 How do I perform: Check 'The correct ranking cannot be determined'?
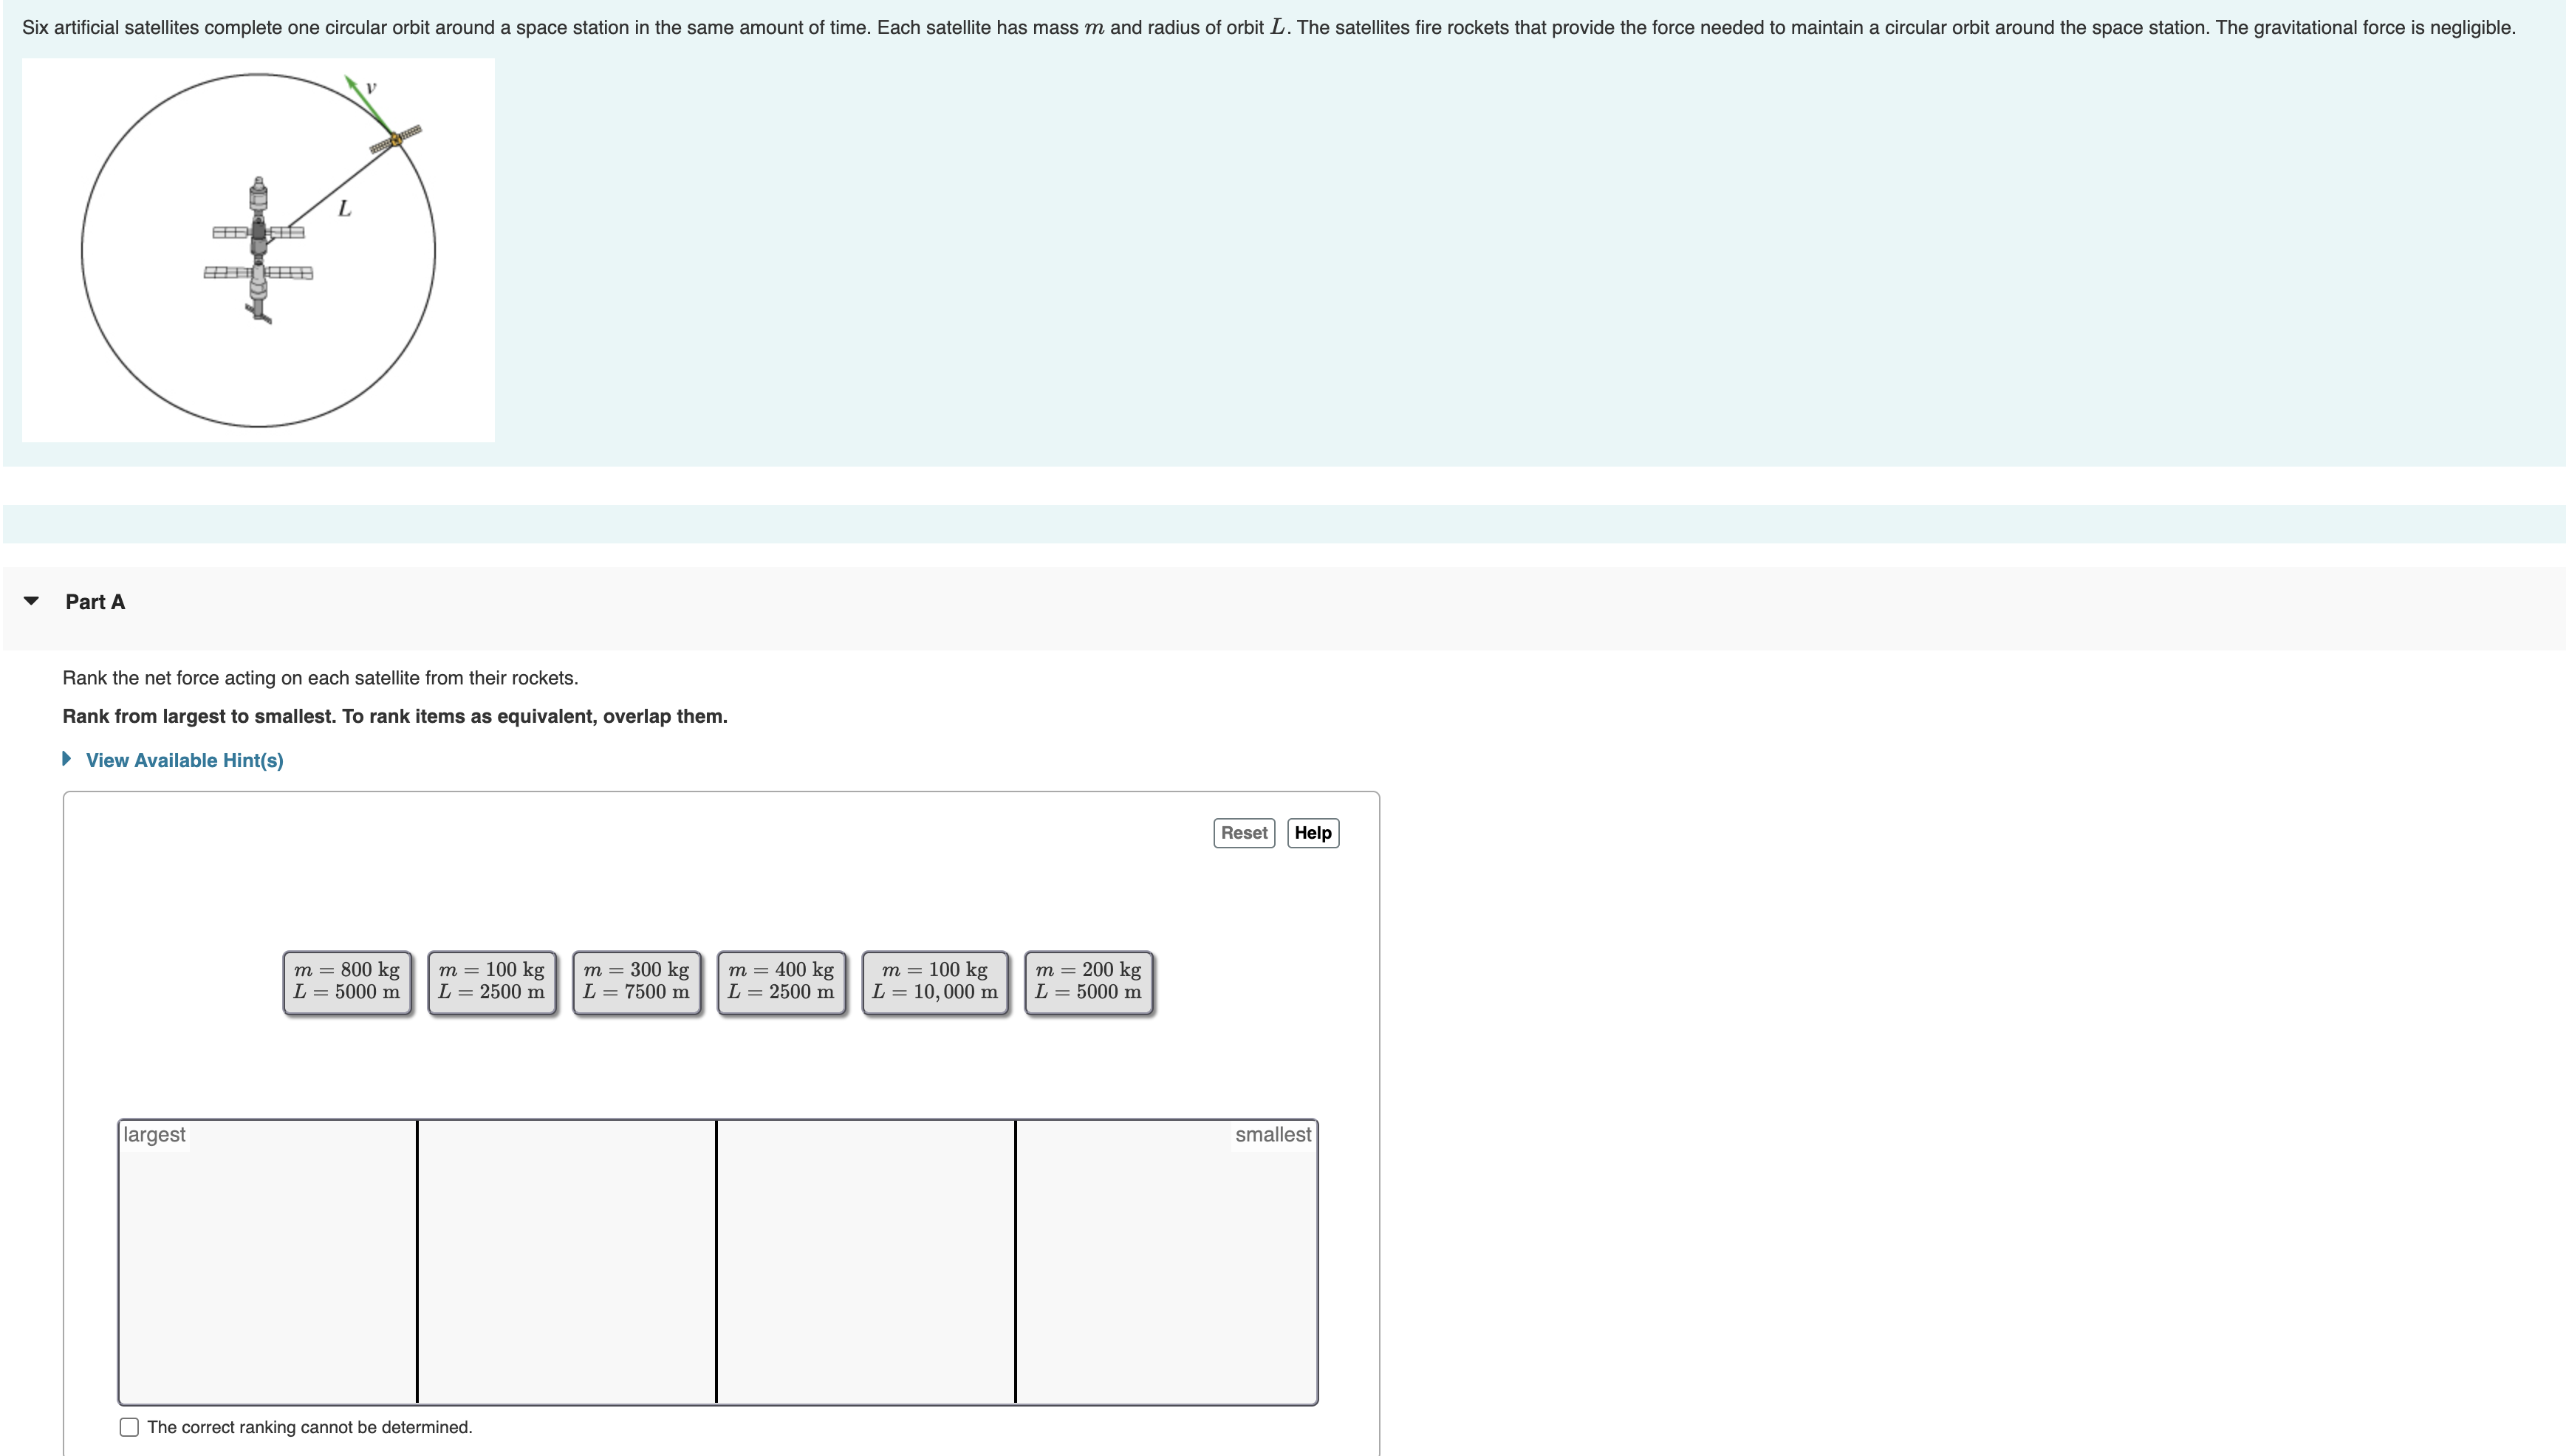tap(129, 1427)
